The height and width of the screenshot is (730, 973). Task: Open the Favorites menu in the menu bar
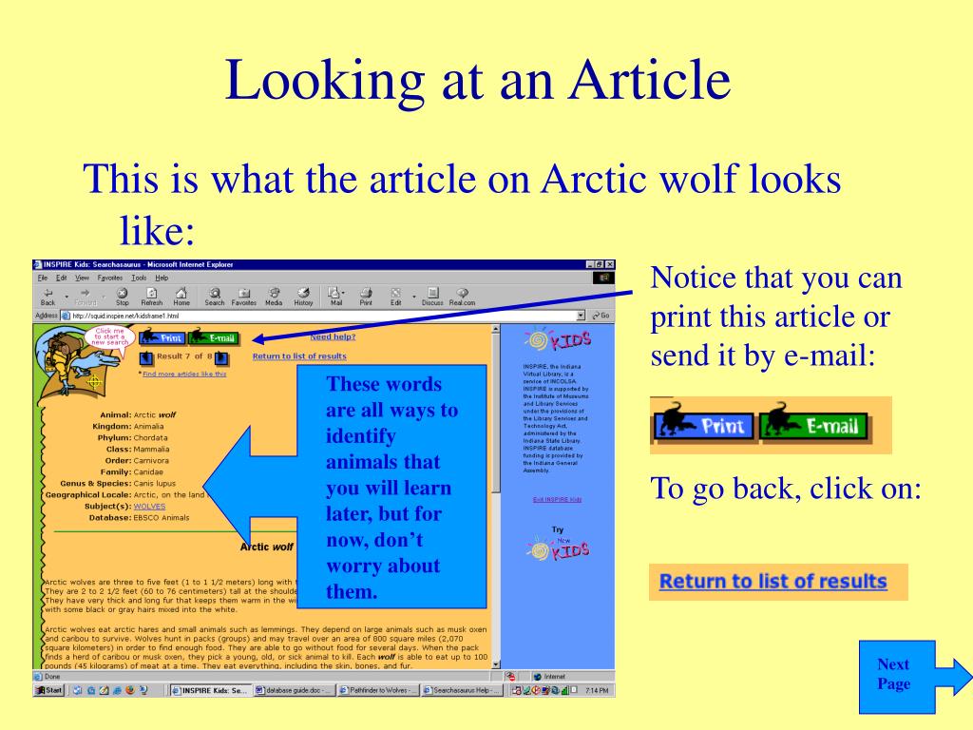click(110, 278)
